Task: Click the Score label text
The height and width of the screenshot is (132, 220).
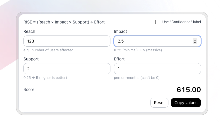Action: click(29, 89)
